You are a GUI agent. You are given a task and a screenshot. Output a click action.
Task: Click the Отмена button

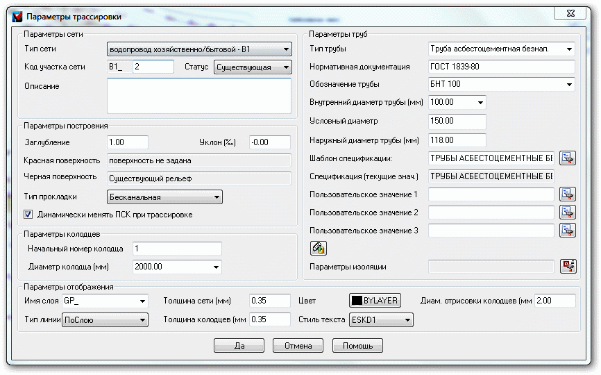point(298,345)
